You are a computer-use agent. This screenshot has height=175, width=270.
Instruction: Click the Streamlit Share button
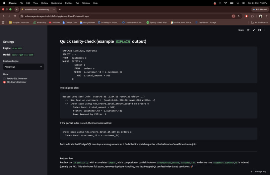click(241, 30)
